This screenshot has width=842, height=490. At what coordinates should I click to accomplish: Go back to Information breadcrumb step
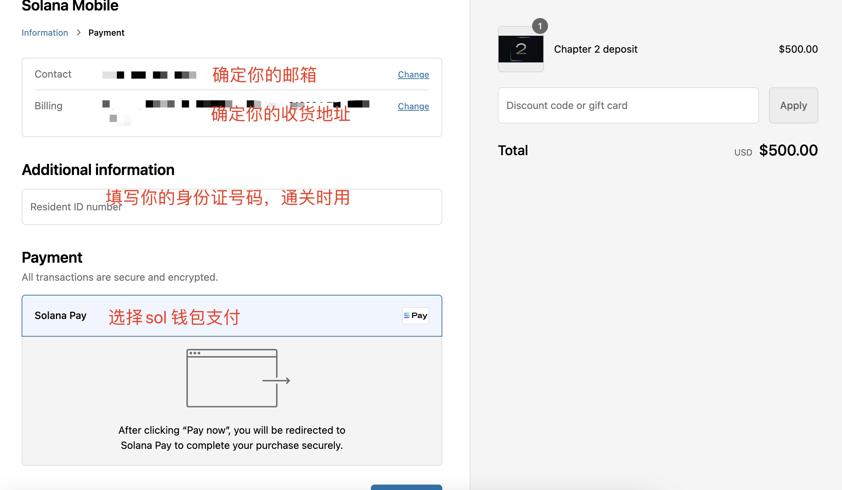[45, 33]
